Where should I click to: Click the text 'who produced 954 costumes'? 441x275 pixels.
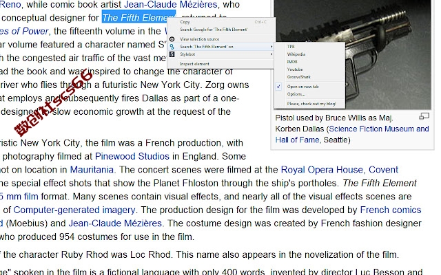(x=59, y=236)
